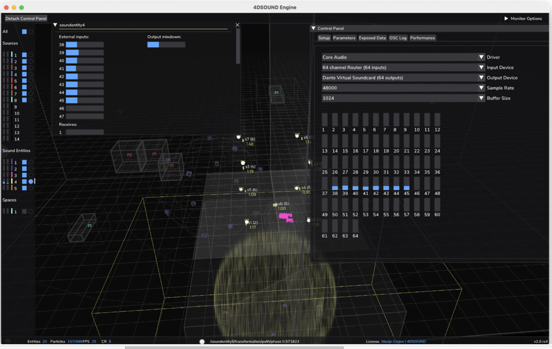The image size is (552, 349).
Task: Expand the Monitor Options triangle
Action: tap(506, 18)
